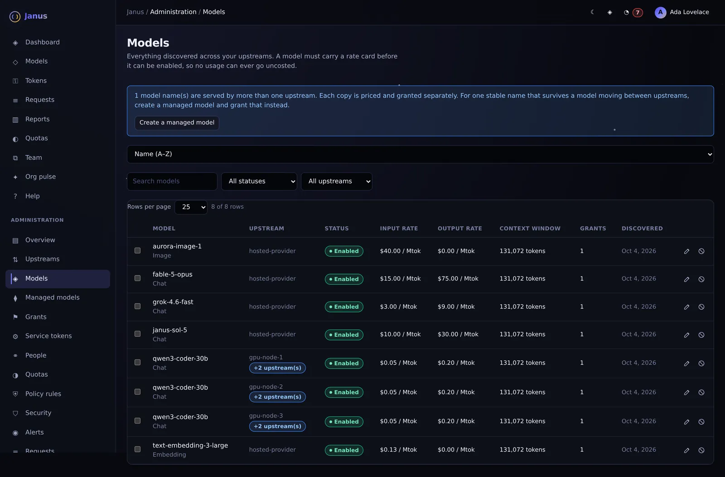Open the Rows per page dropdown
Screen dimensions: 725x477
pyautogui.click(x=191, y=207)
